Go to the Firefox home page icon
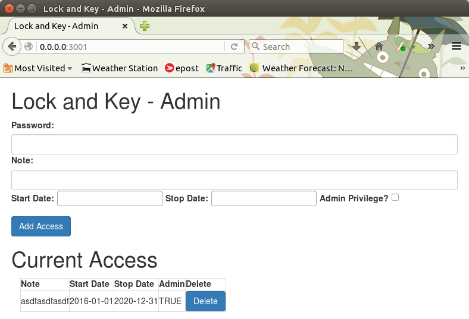469x319 pixels. pos(379,46)
